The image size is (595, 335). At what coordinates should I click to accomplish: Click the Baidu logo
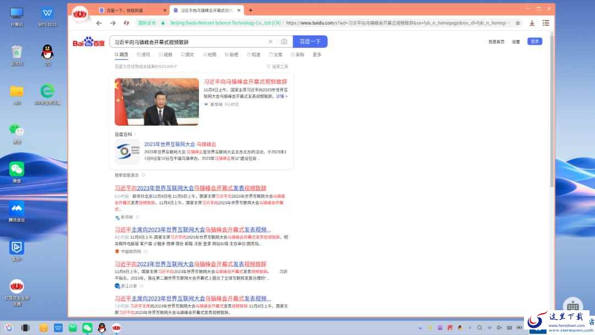click(x=88, y=42)
